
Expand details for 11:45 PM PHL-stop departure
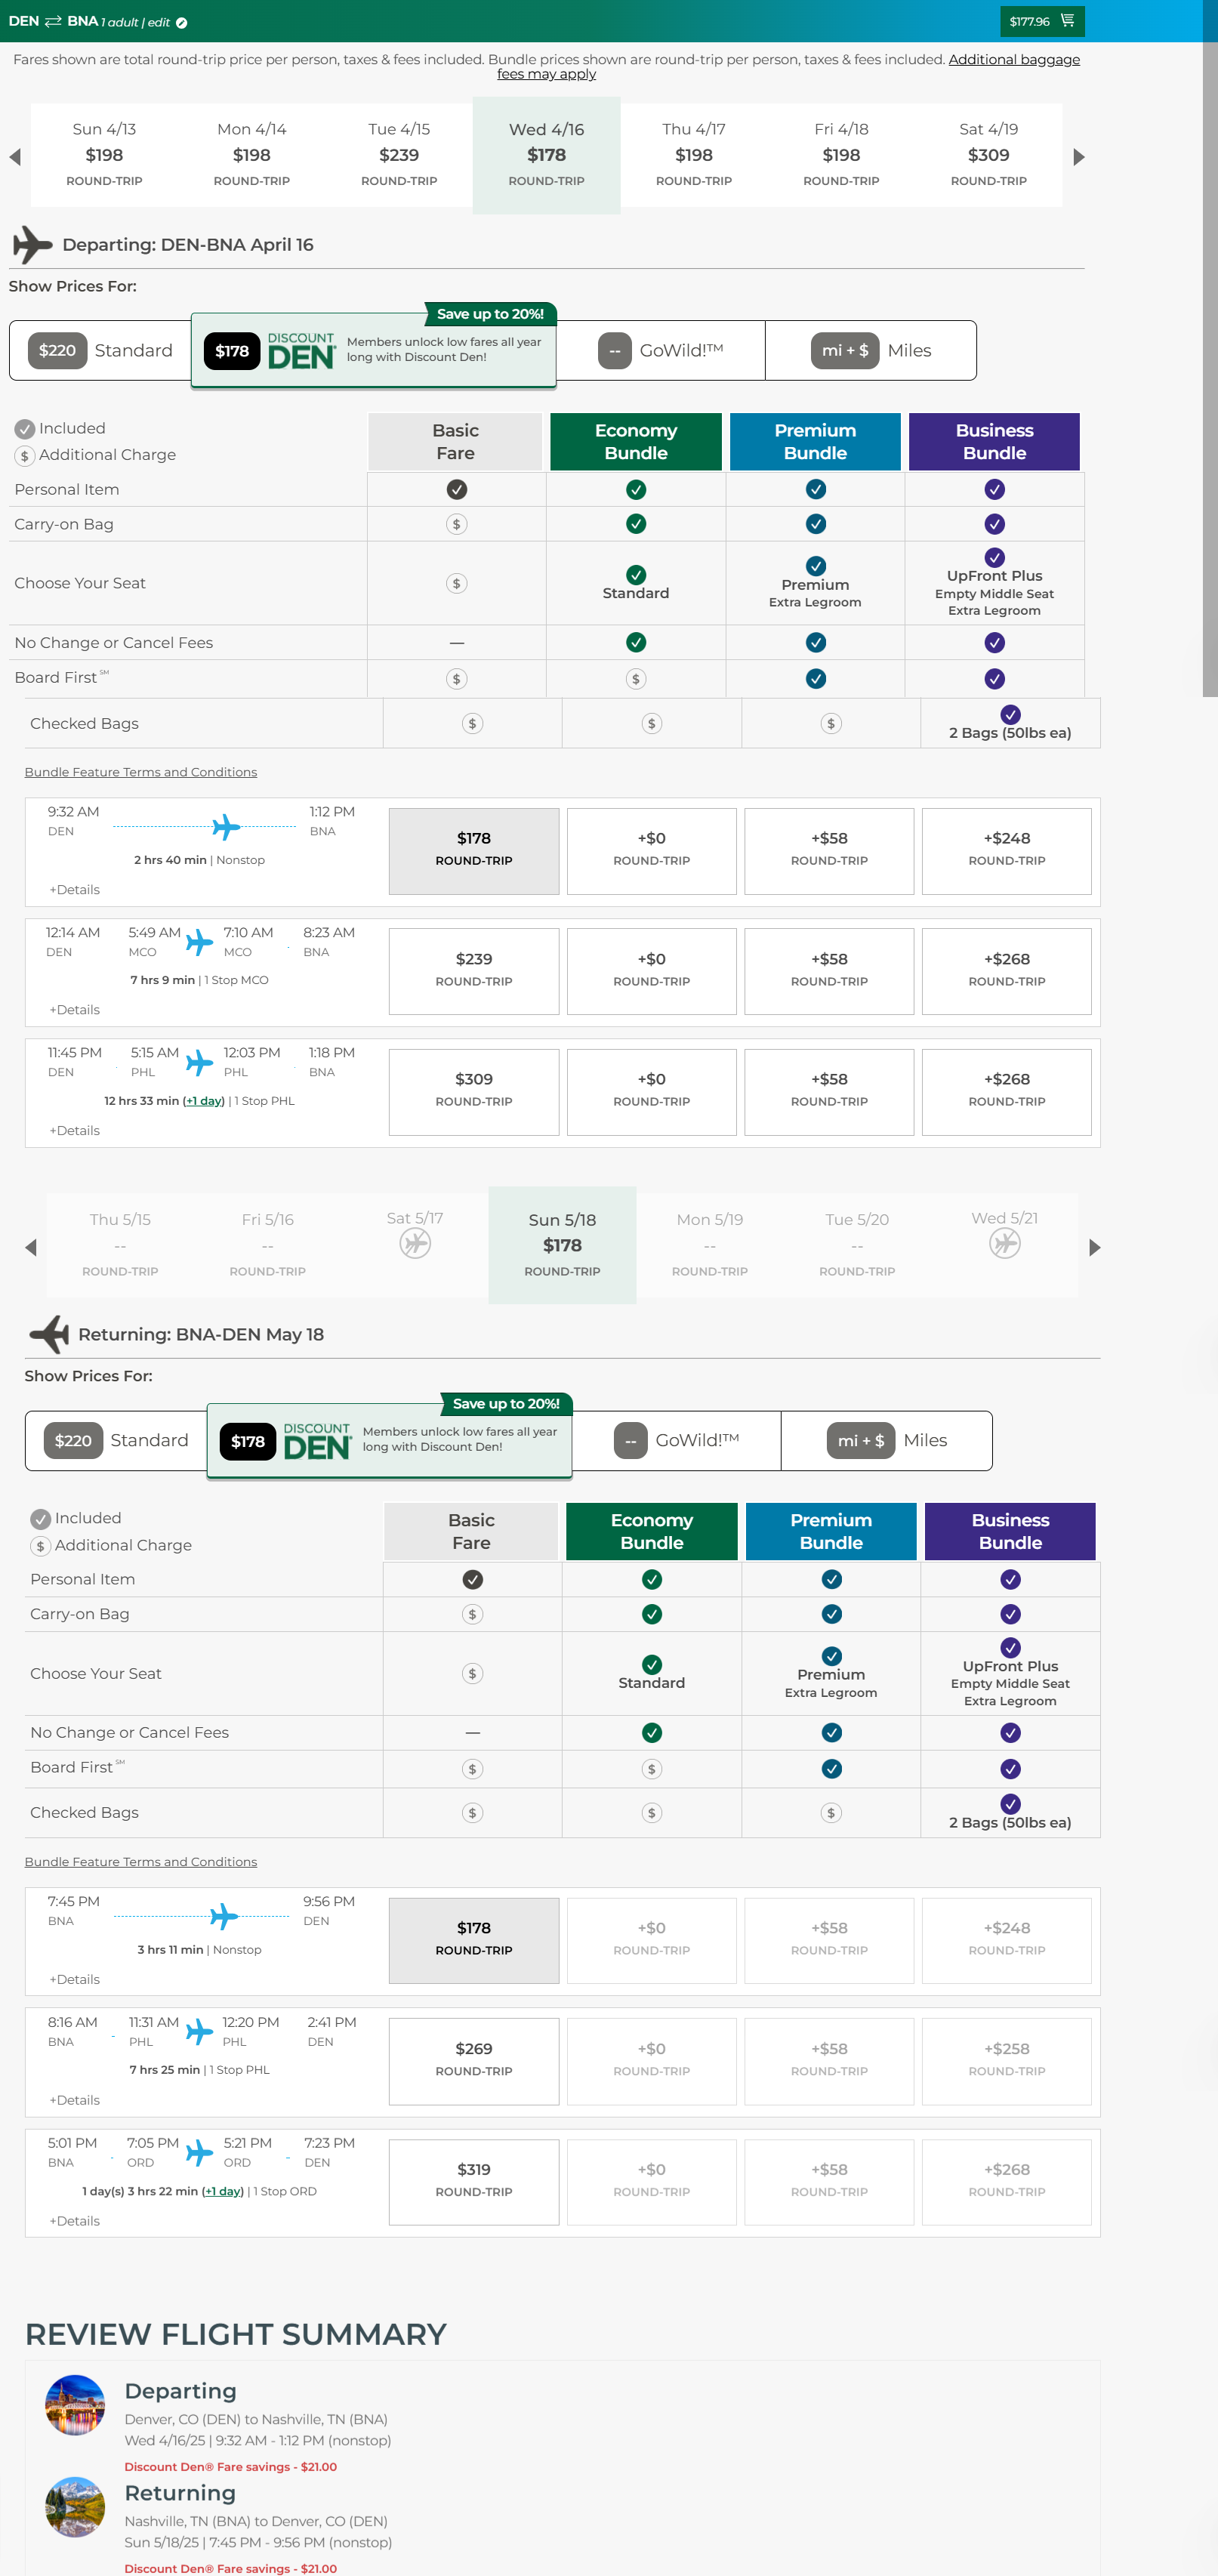click(x=75, y=1131)
